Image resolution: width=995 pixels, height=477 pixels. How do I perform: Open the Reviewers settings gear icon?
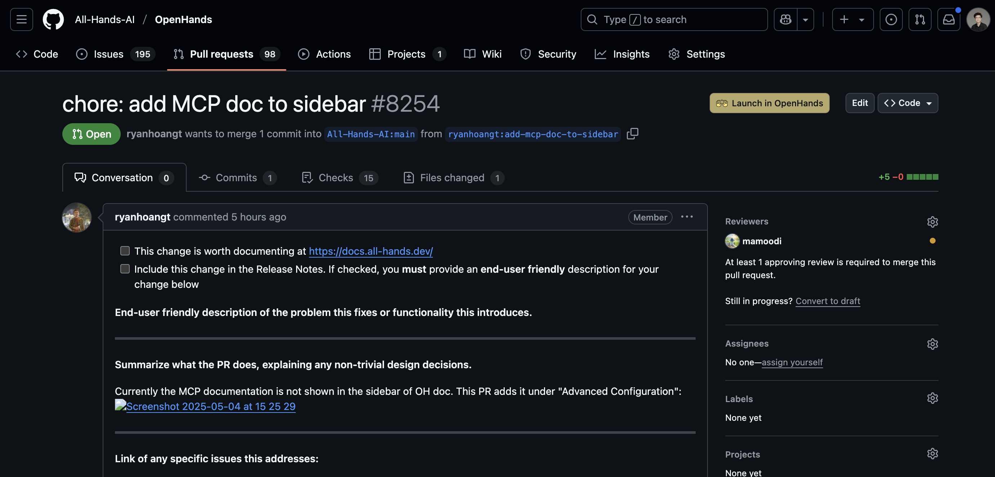pyautogui.click(x=933, y=222)
